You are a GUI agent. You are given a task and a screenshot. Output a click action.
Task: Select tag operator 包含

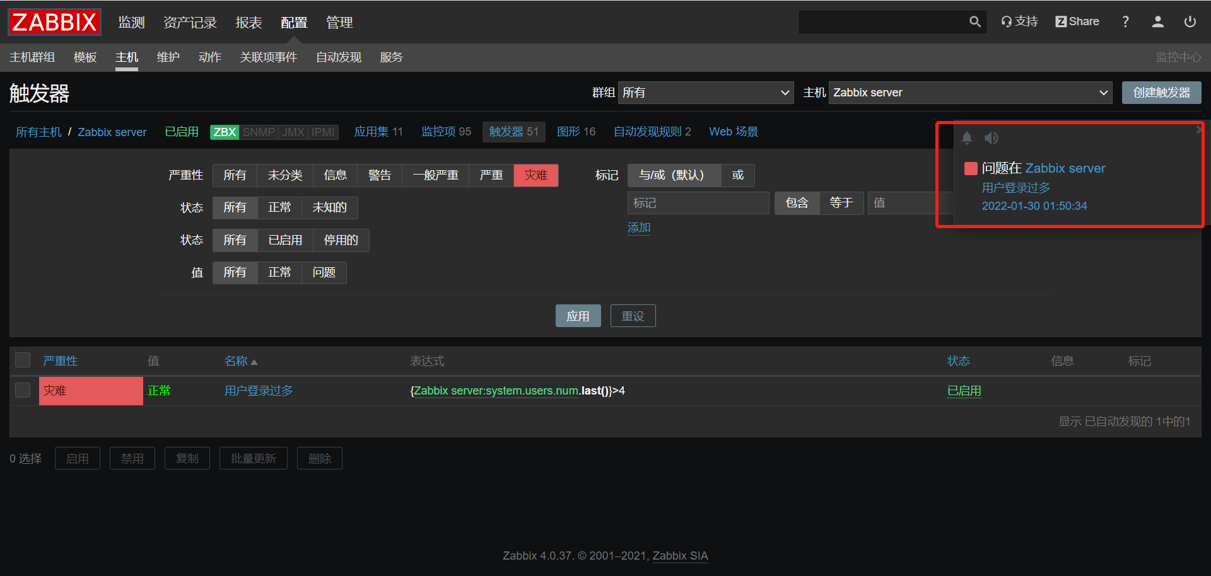pyautogui.click(x=797, y=203)
